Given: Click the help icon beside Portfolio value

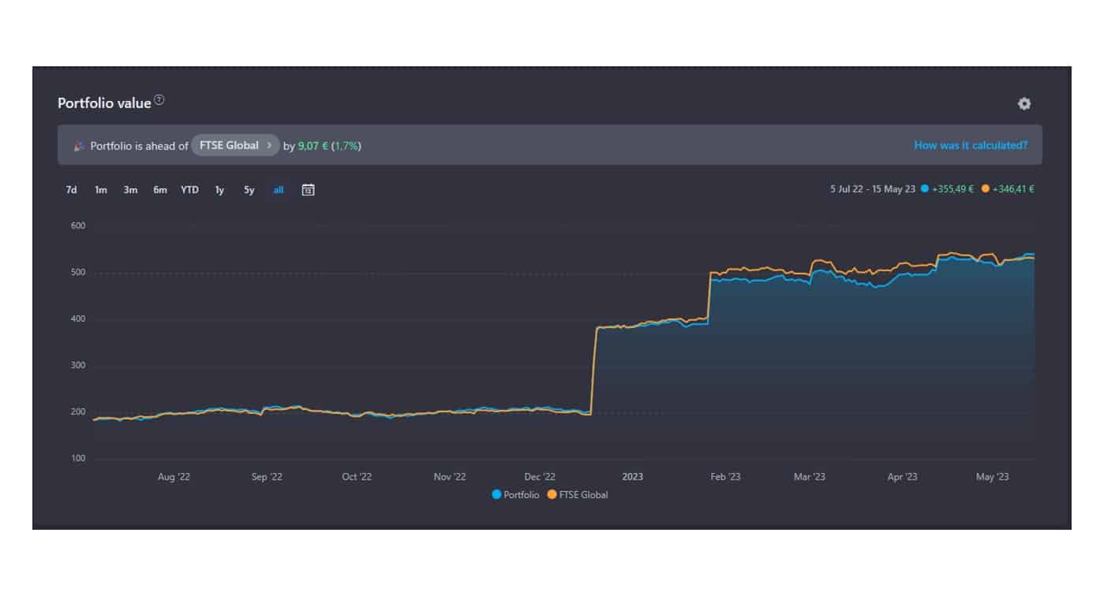Looking at the screenshot, I should tap(159, 100).
